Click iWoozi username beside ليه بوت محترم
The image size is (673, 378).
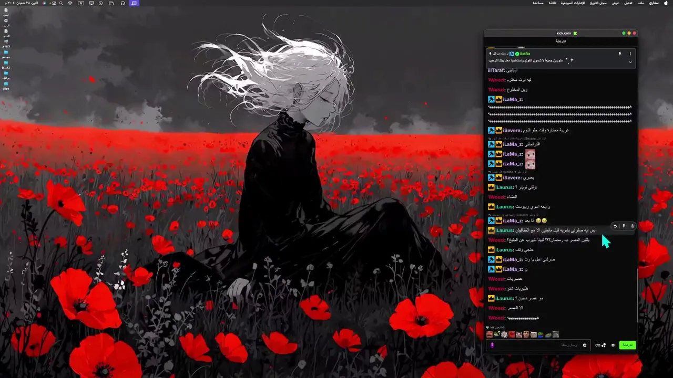point(496,80)
